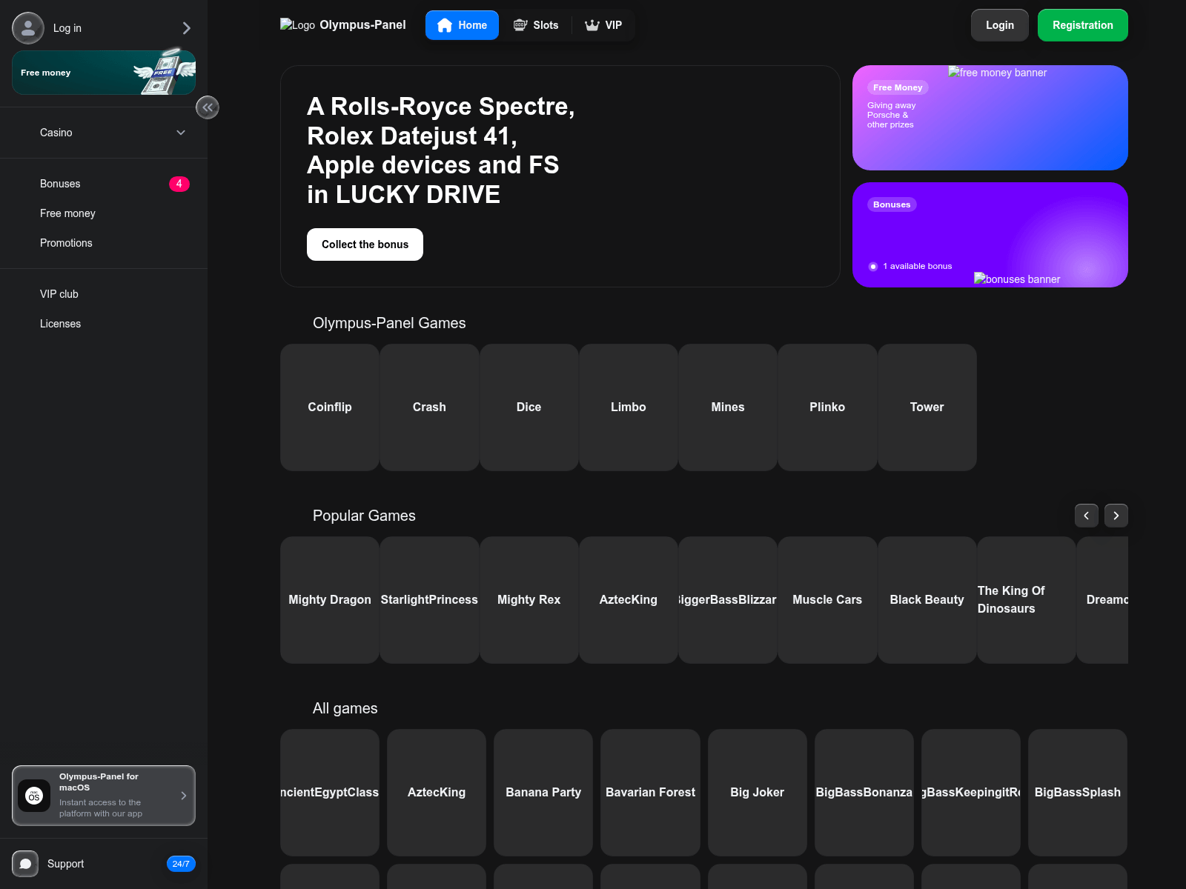Open the Free money sidebar banner
This screenshot has width=1186, height=889.
tap(104, 73)
